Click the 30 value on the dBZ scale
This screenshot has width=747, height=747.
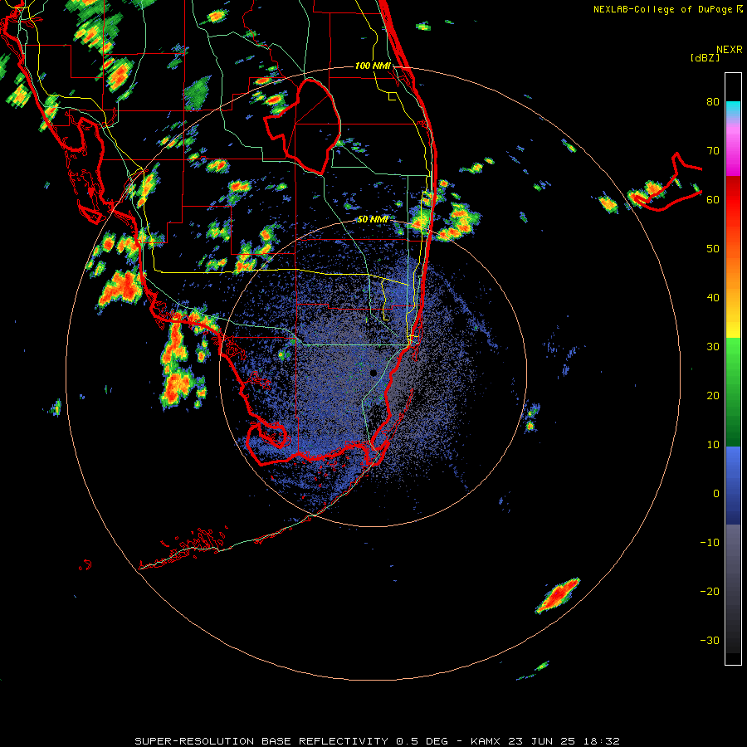point(713,347)
